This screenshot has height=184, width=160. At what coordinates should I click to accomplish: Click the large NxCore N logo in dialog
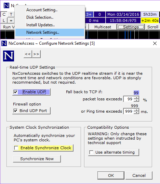click(9, 56)
